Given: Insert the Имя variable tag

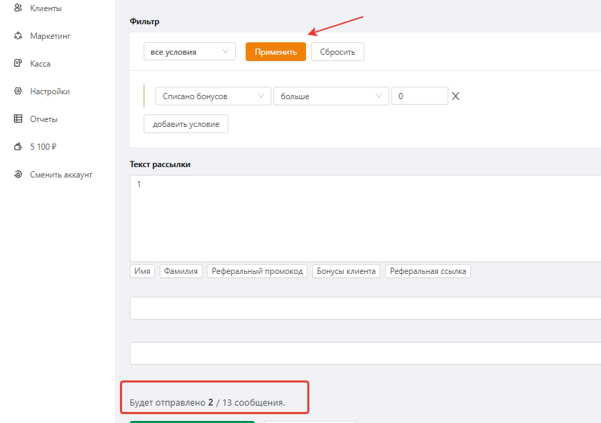Looking at the screenshot, I should tap(142, 271).
